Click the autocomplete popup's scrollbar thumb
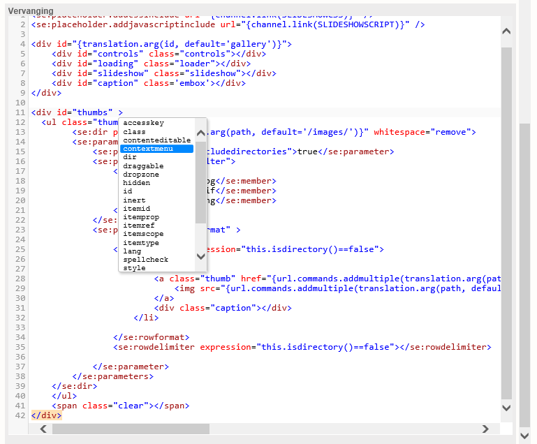The width and height of the screenshot is (537, 444). pyautogui.click(x=200, y=182)
